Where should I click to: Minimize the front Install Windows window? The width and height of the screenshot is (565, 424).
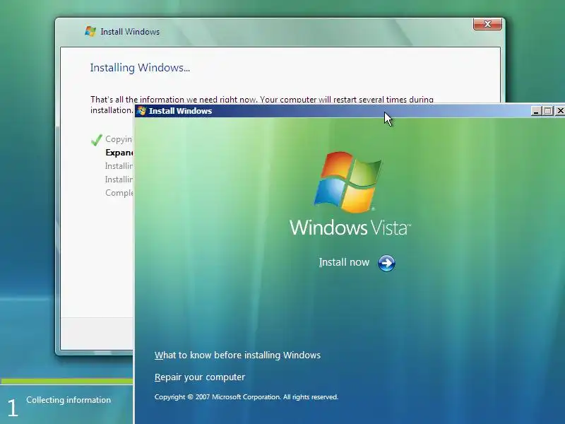point(536,111)
